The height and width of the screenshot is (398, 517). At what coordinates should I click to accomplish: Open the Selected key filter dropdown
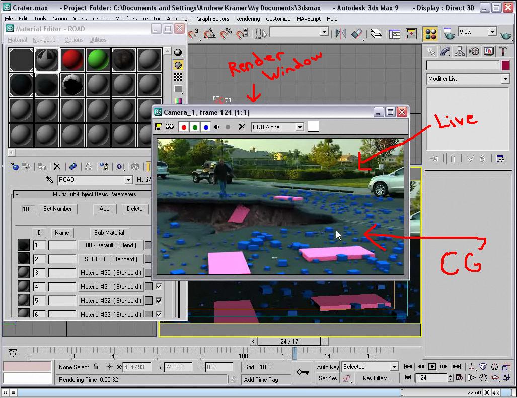pyautogui.click(x=394, y=367)
